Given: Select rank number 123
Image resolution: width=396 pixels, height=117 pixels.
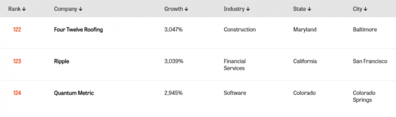Looking at the screenshot, I should pyautogui.click(x=17, y=61).
